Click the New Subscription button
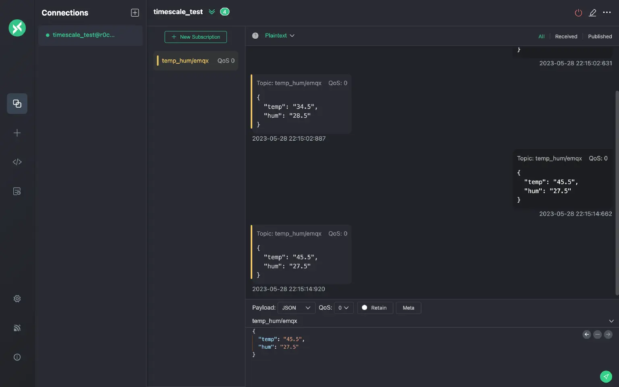 pos(195,37)
